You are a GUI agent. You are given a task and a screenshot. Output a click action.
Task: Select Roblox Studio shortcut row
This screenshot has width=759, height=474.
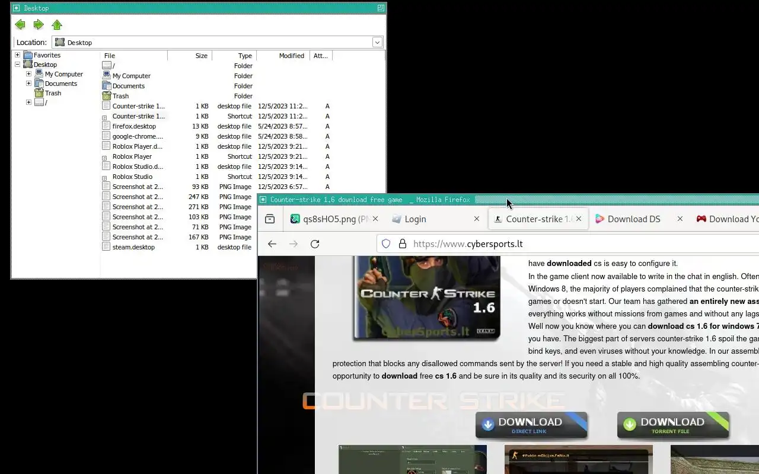pyautogui.click(x=216, y=177)
